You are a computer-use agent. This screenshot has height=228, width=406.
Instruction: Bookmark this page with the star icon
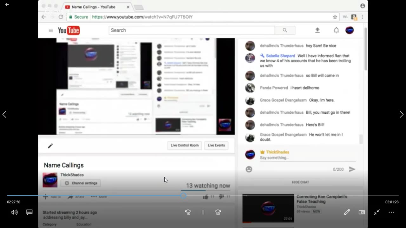coord(335,17)
